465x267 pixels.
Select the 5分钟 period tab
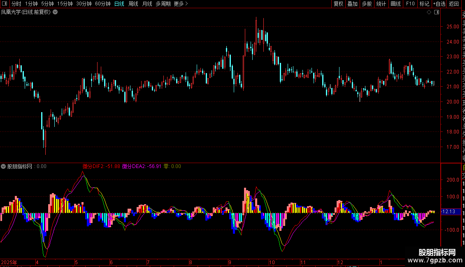click(x=47, y=4)
